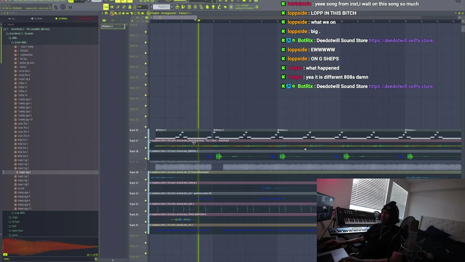This screenshot has width=465, height=262.
Task: Open playlist options arrow menu
Action: (102, 13)
